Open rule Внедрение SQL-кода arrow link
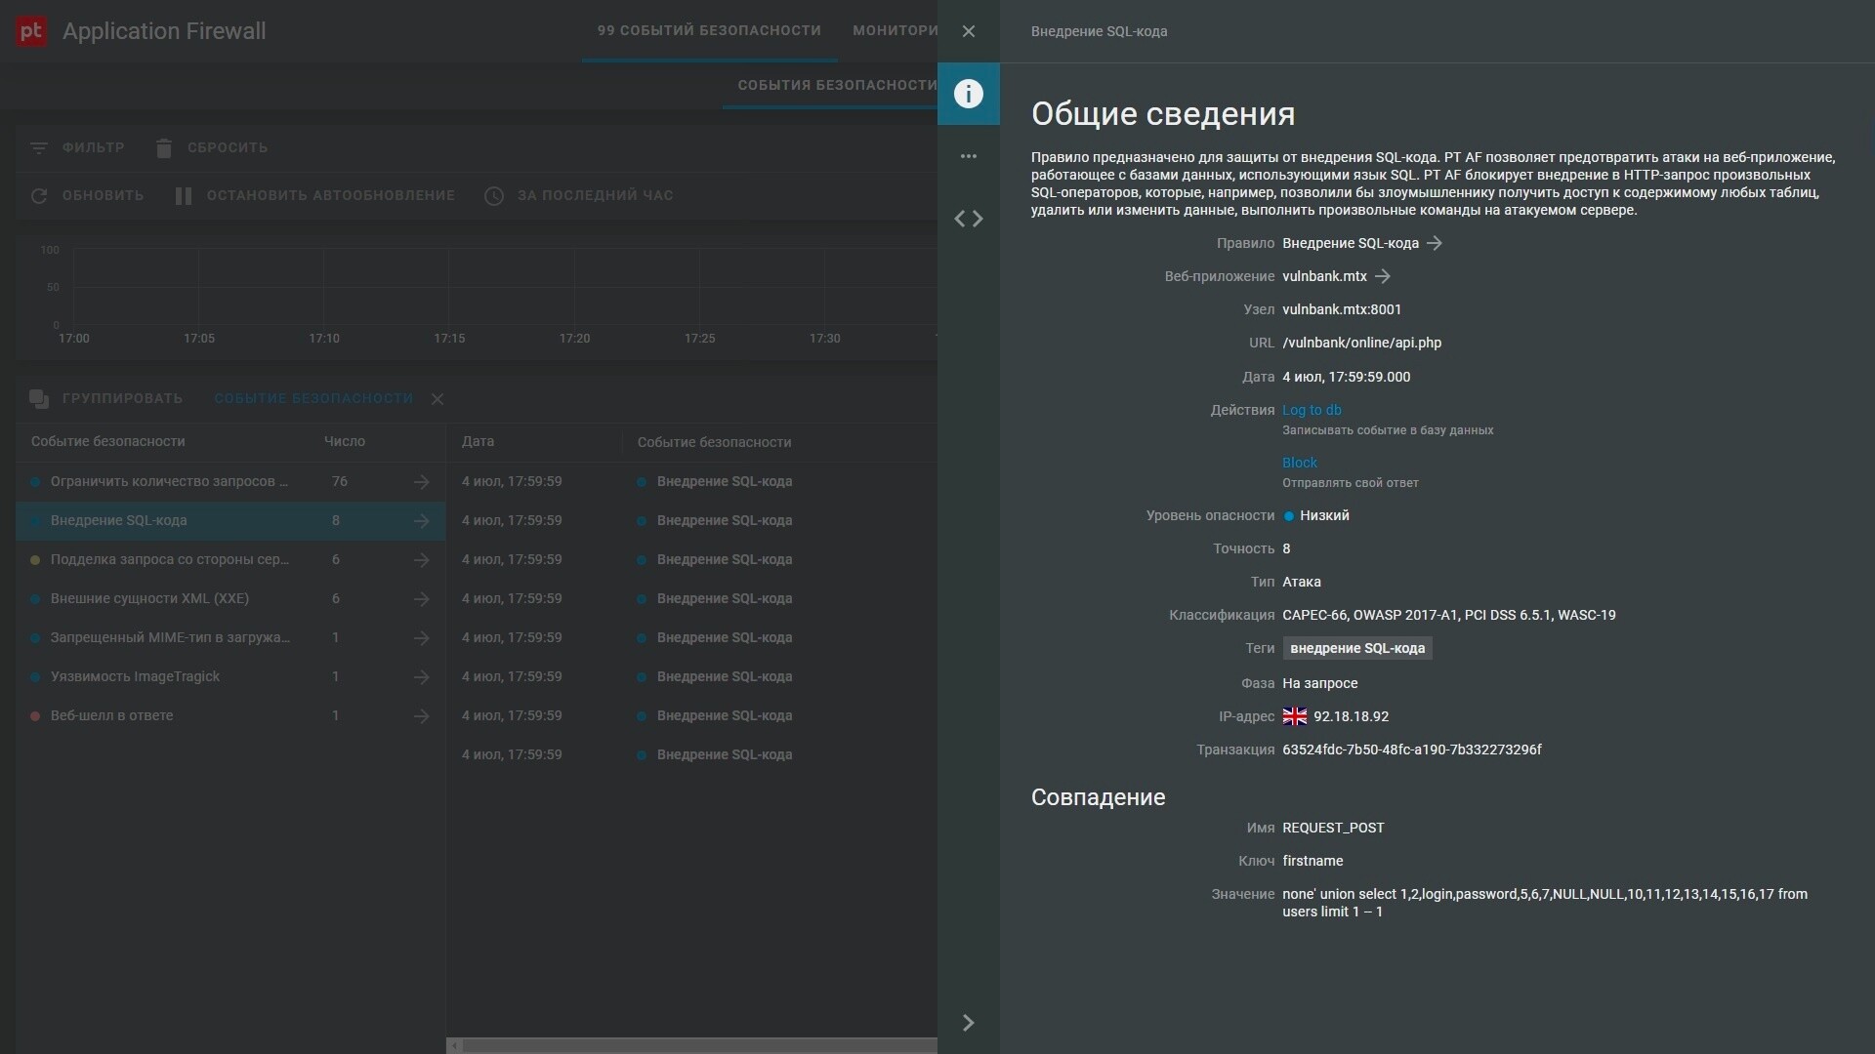 point(1434,243)
